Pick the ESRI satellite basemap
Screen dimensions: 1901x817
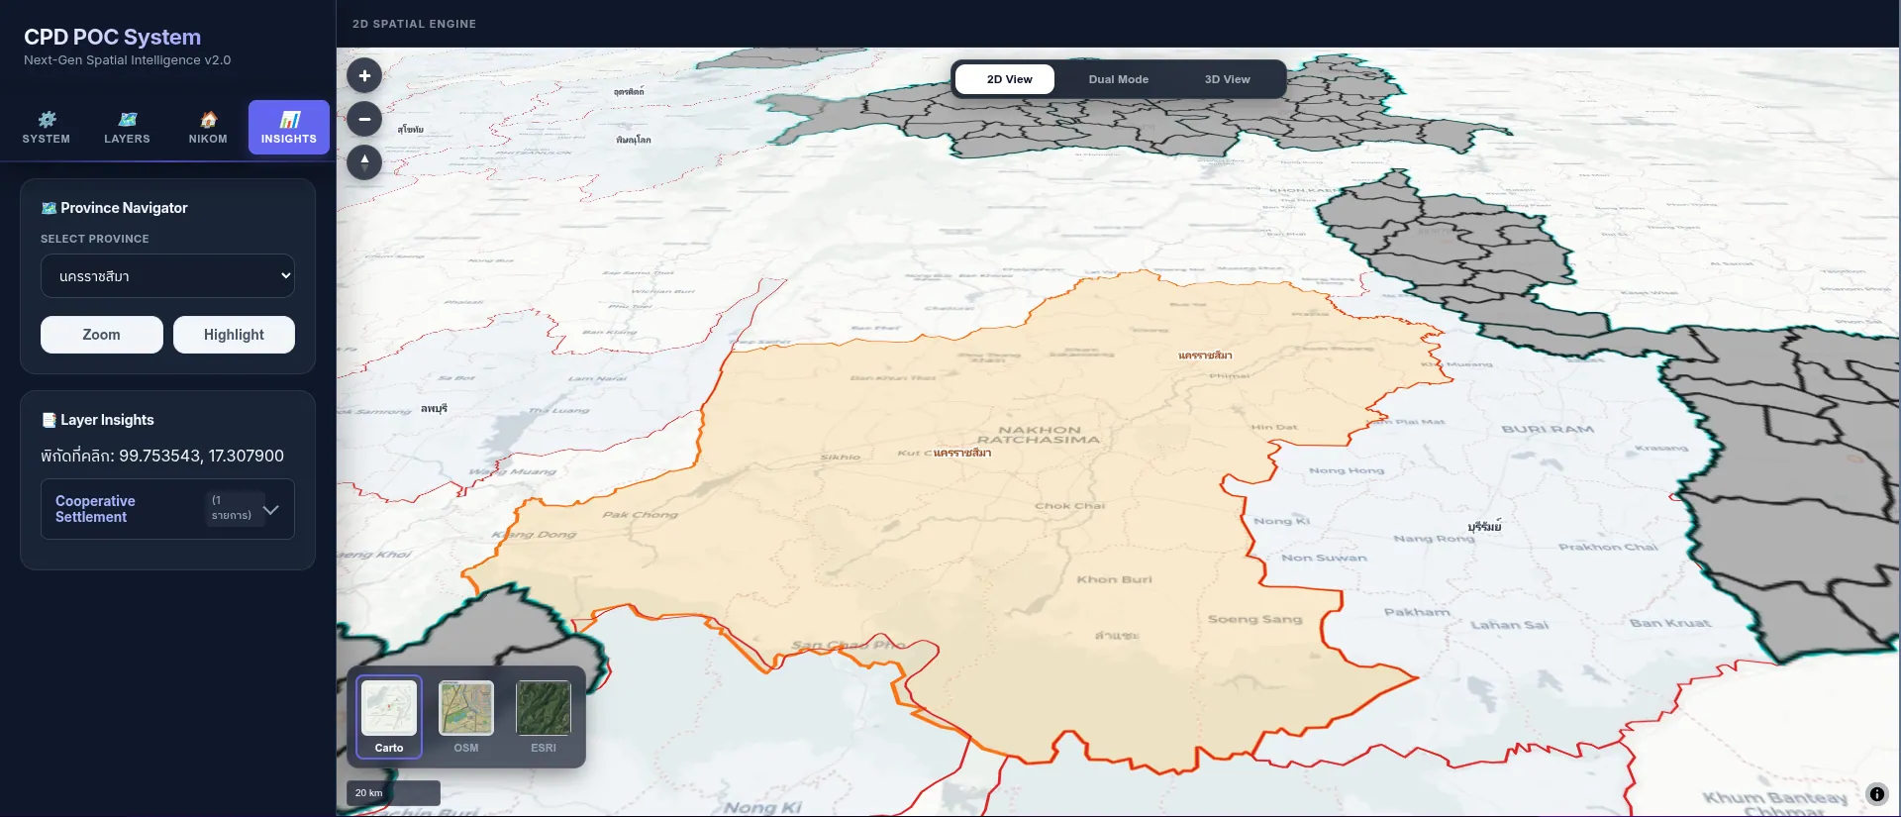544,717
